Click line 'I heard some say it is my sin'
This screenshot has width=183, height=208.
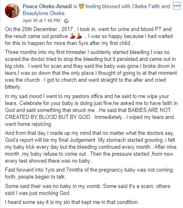(x=72, y=202)
